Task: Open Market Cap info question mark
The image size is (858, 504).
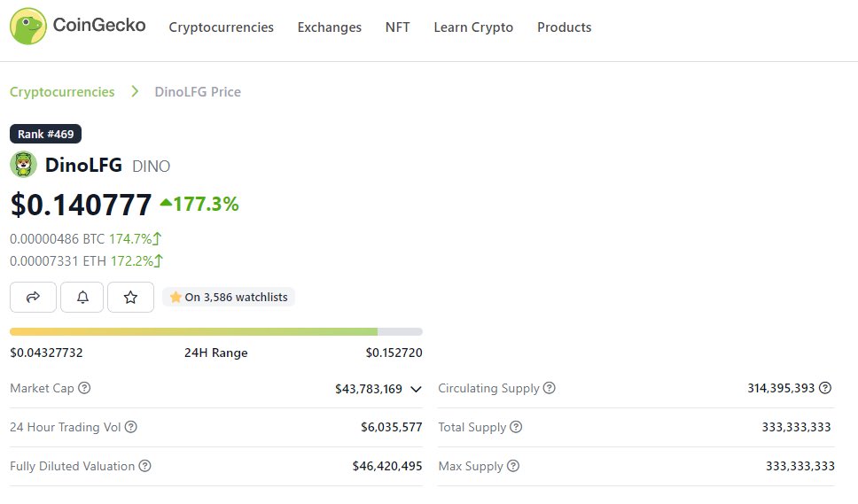Action: tap(84, 388)
